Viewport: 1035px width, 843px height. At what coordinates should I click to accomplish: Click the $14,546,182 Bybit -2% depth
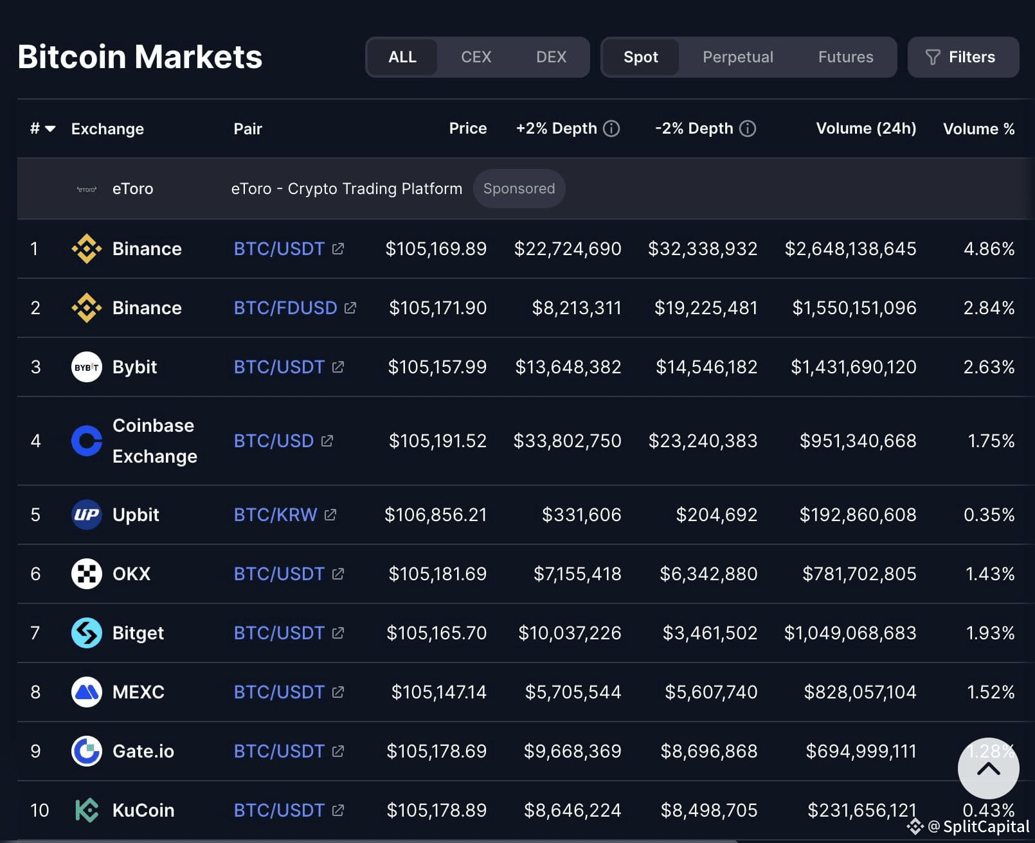click(x=706, y=367)
